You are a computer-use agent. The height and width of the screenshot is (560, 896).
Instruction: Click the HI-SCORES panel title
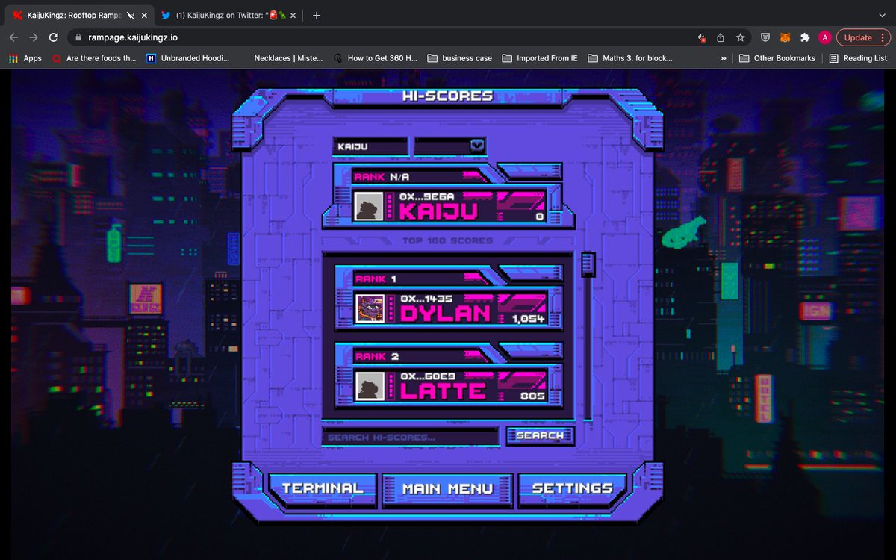click(x=447, y=96)
